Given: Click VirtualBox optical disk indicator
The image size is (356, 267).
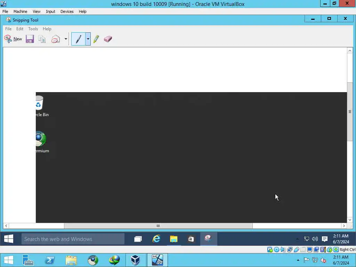Looking at the screenshot, I should coord(276,250).
